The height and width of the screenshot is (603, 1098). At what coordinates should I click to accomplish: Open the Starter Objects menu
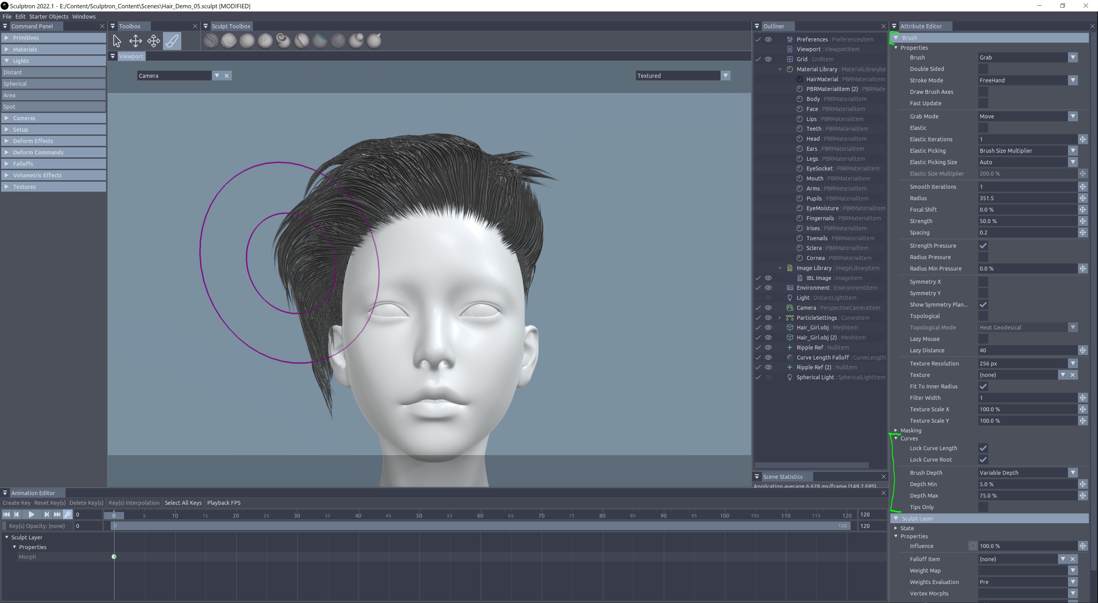(x=49, y=16)
